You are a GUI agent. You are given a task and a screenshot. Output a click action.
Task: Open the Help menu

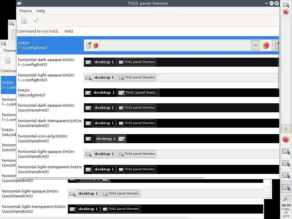[x=40, y=11]
